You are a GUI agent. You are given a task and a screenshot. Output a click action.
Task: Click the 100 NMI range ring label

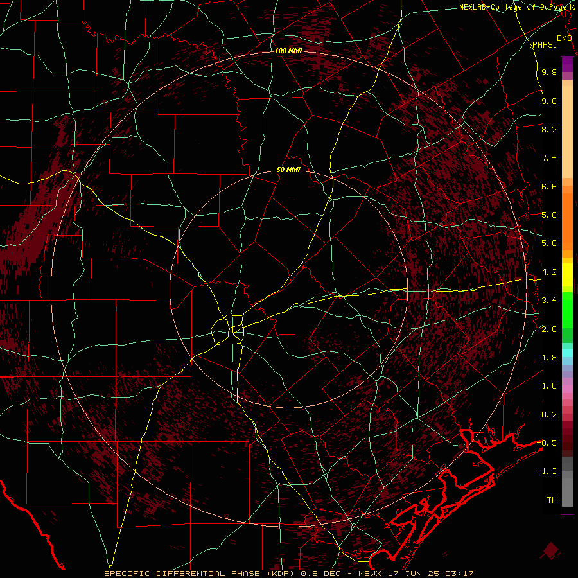[288, 51]
